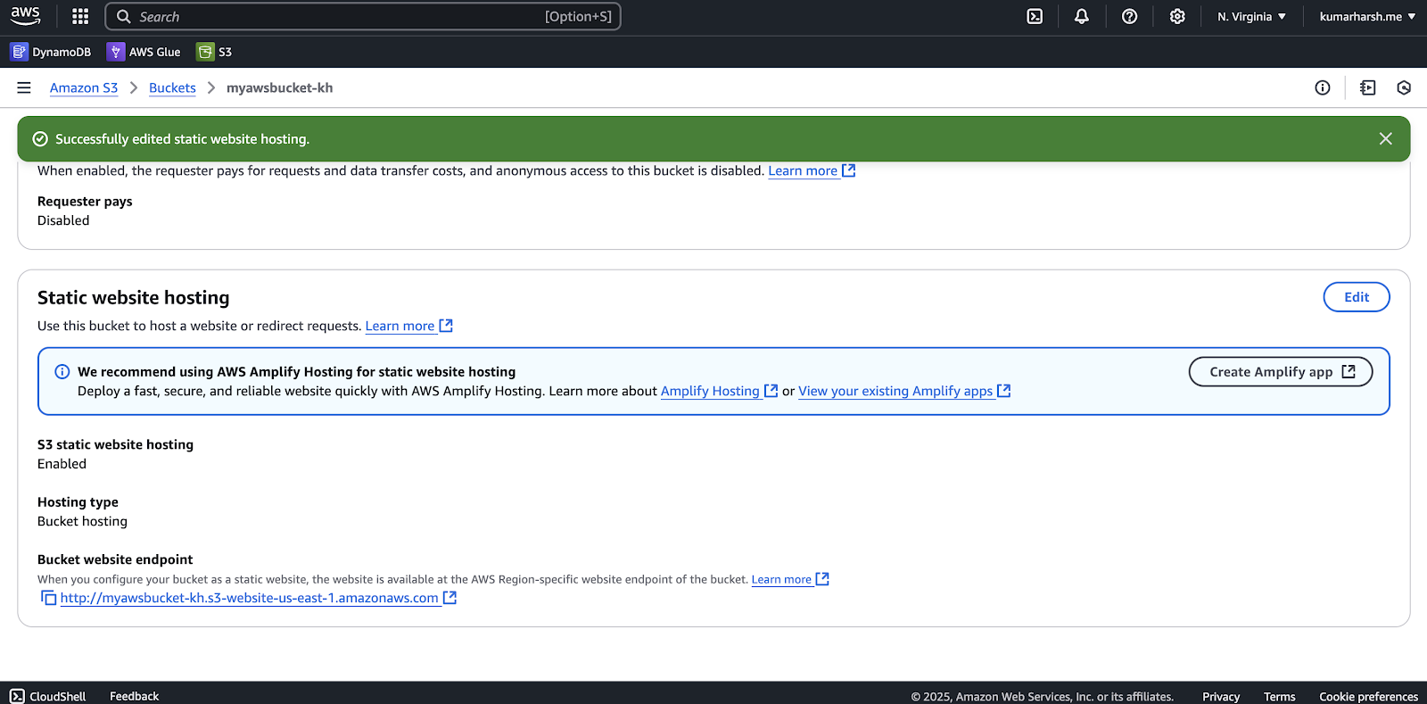
Task: Edit static website hosting settings
Action: 1357,297
